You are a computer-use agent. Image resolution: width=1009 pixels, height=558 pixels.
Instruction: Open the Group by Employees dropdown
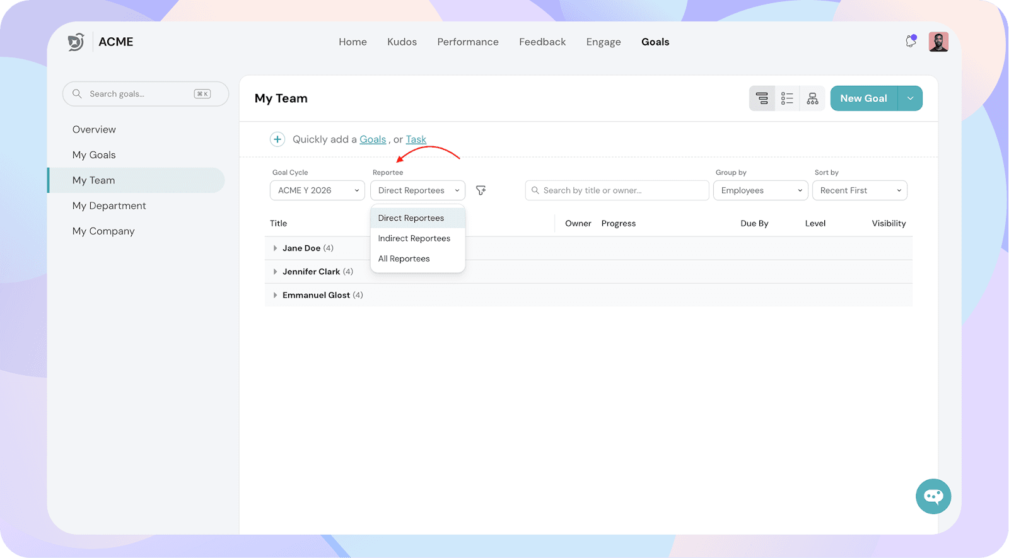click(760, 190)
